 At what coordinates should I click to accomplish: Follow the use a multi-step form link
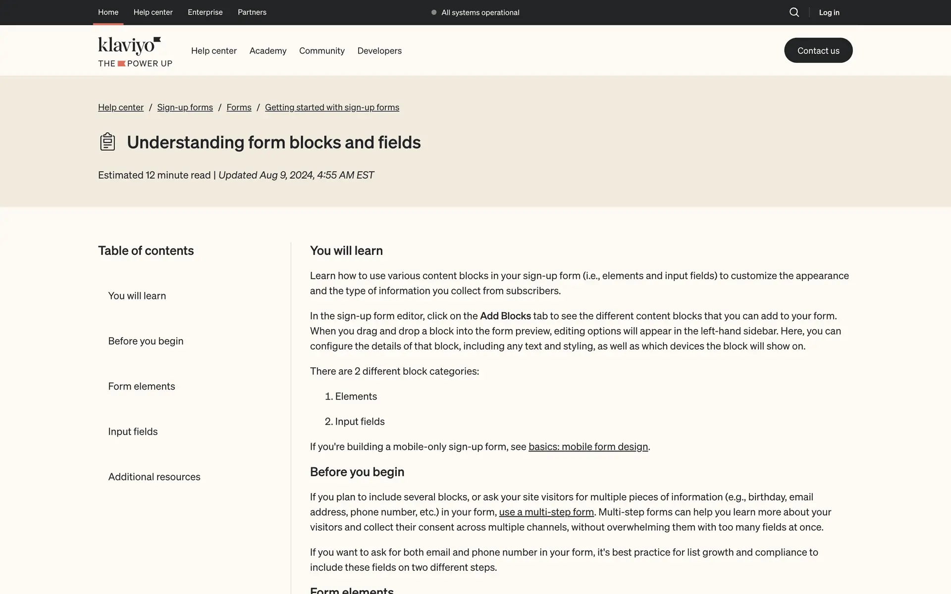click(x=546, y=512)
